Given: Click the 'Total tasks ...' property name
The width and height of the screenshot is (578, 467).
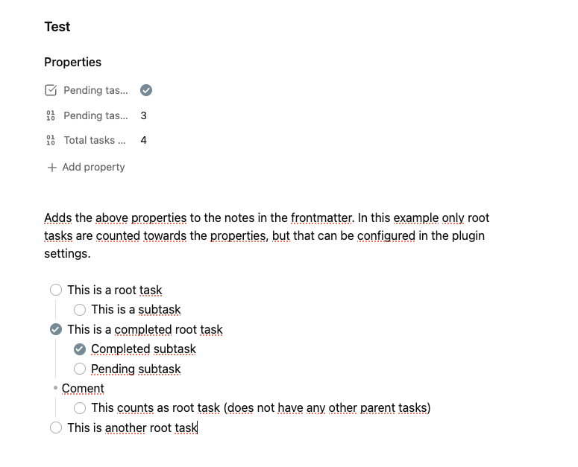Looking at the screenshot, I should click(95, 140).
